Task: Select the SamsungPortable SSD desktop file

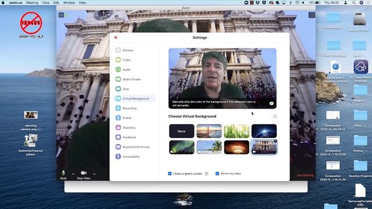Action: (x=360, y=190)
